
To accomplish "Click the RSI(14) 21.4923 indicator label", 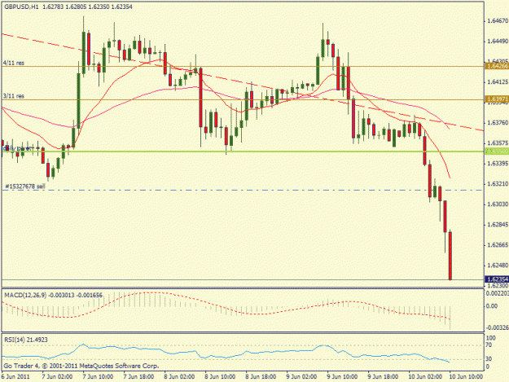I will (26, 340).
